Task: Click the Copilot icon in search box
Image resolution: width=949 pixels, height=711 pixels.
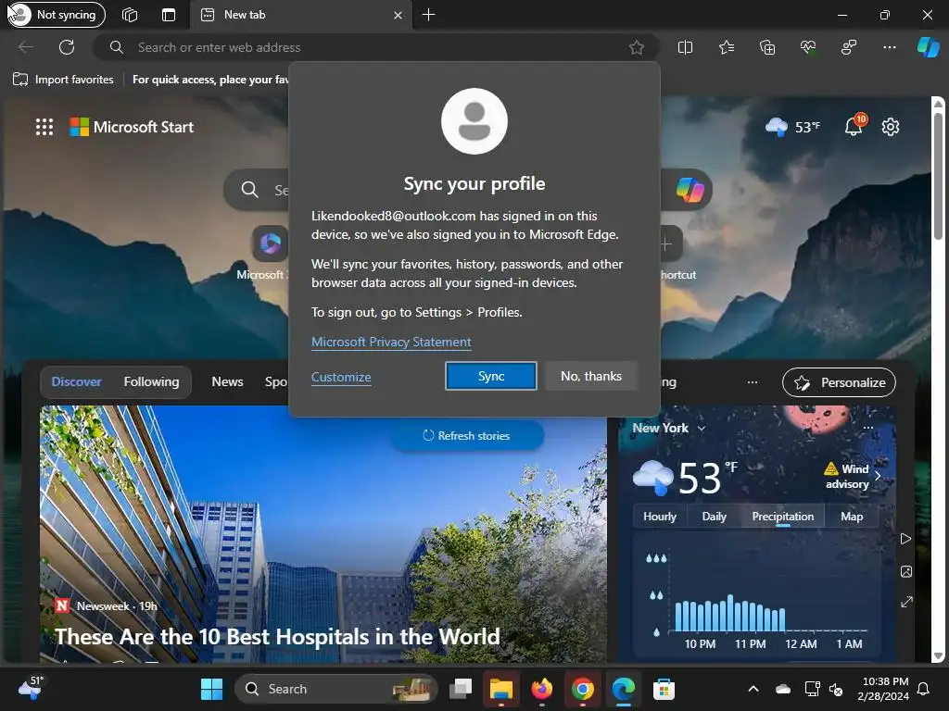Action: tap(690, 190)
